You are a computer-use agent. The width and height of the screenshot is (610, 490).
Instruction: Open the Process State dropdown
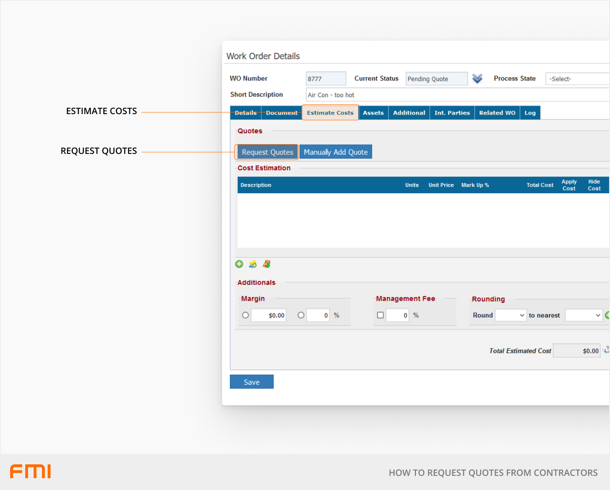tap(577, 79)
